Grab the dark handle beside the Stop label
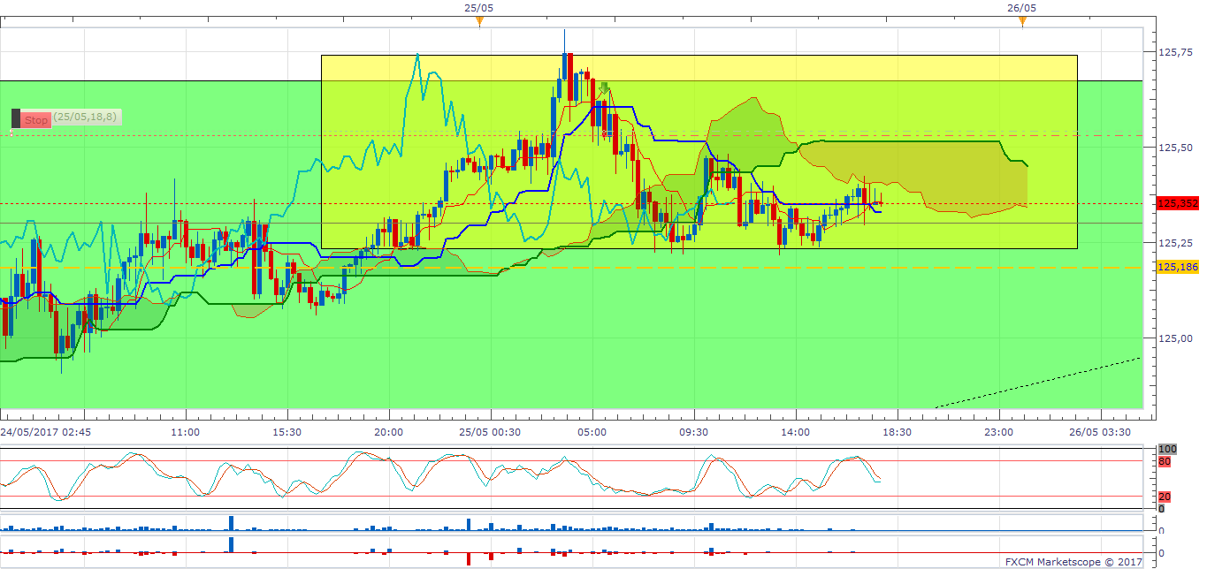1207x569 pixels. (15, 119)
